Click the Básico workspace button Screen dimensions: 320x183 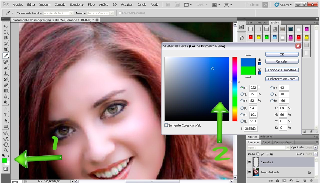254,4
